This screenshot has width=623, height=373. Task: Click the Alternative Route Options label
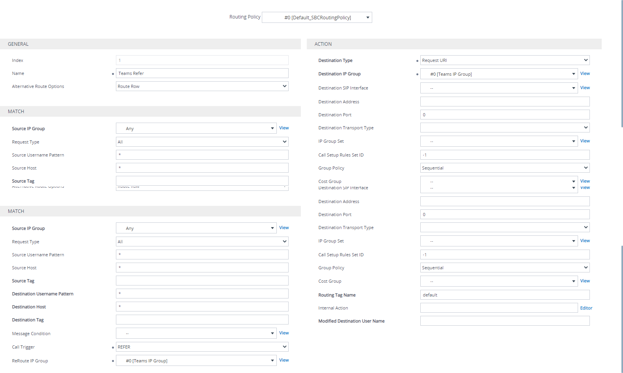click(38, 86)
